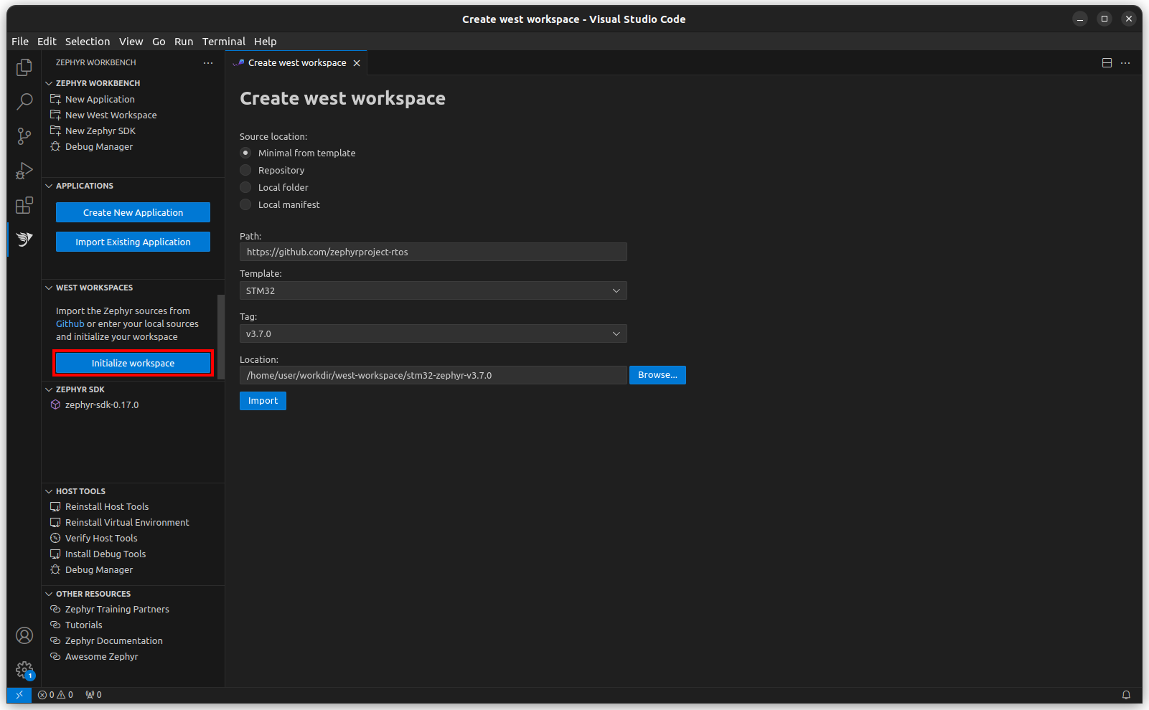1149x710 pixels.
Task: Open the Search view icon
Action: (x=24, y=102)
